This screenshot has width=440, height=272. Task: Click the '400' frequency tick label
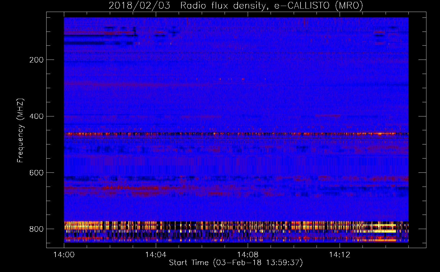click(x=36, y=116)
